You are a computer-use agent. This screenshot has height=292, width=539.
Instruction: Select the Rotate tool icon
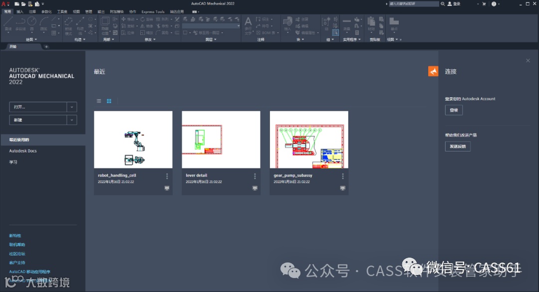(x=143, y=19)
